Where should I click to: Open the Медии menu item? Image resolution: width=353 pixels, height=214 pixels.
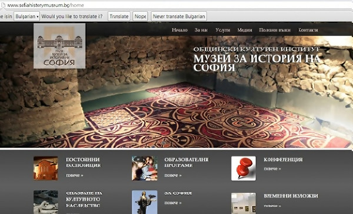pos(245,30)
